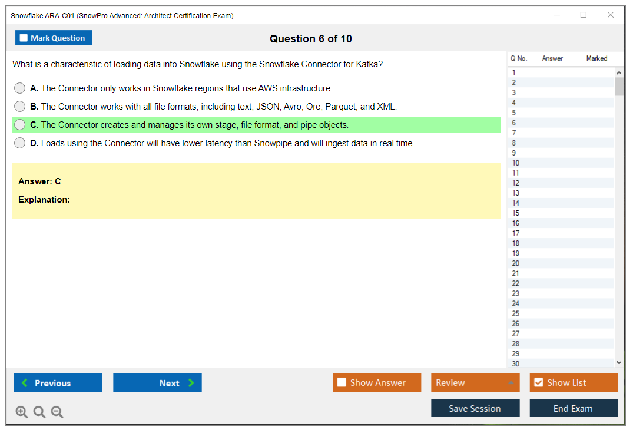Go to the Previous question
633x433 pixels.
pos(58,383)
